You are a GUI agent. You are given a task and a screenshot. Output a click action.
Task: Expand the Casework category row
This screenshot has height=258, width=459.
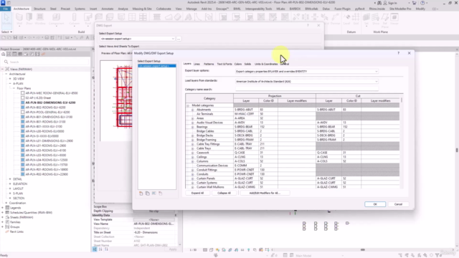click(x=193, y=153)
